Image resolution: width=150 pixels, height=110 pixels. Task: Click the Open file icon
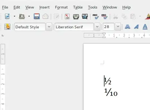pyautogui.click(x=22, y=16)
